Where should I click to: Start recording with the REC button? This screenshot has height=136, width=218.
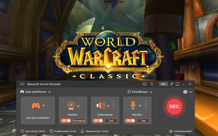[174, 106]
